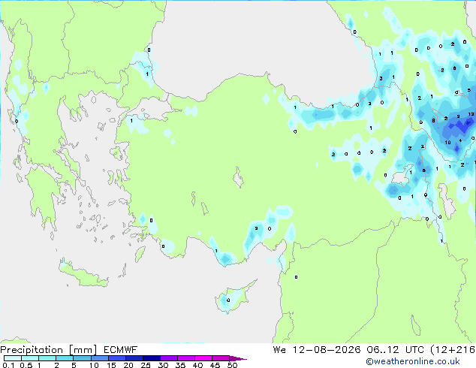Viewport: 476px width, 368px height.
Task: Click the '(12+216' forecast offset text
Action: pyautogui.click(x=453, y=350)
